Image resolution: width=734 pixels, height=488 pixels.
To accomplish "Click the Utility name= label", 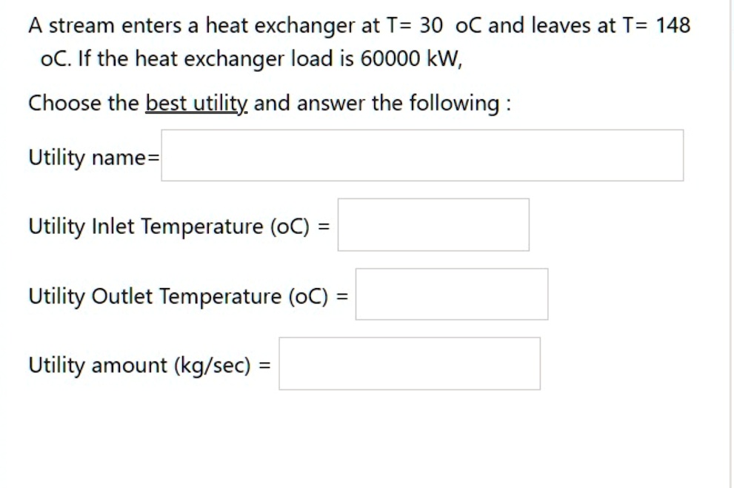I will [93, 157].
